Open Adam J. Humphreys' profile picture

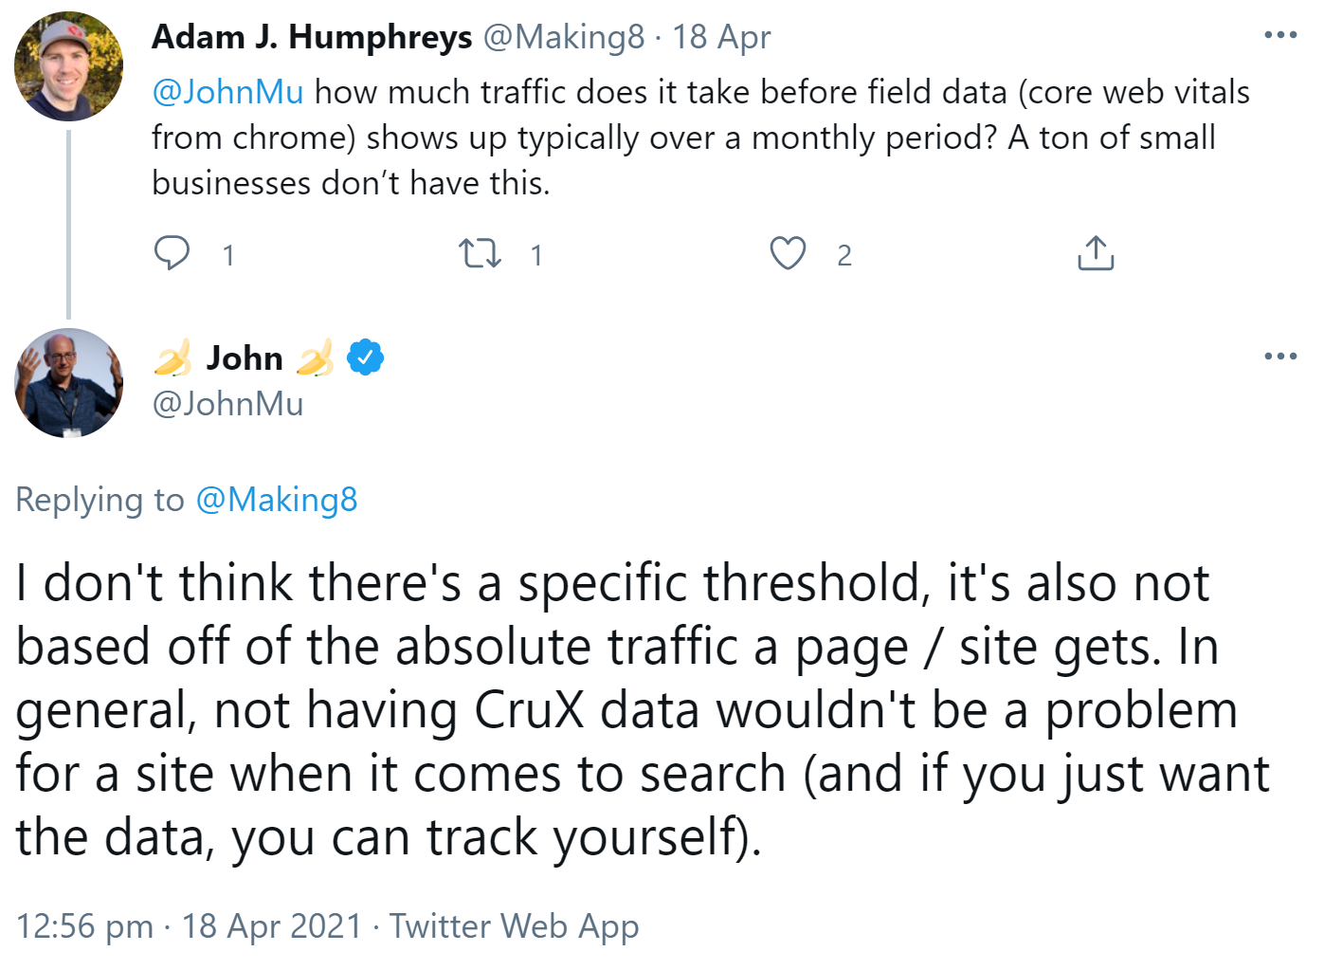pyautogui.click(x=68, y=66)
